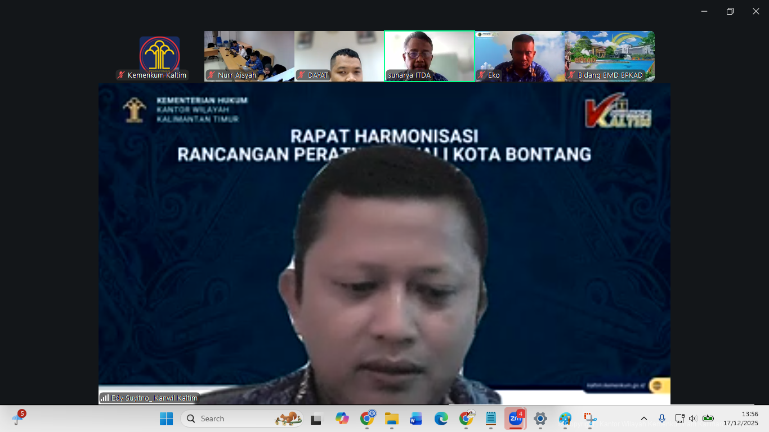This screenshot has height=432, width=769.
Task: Open the Notepad taskbar icon
Action: (490, 418)
